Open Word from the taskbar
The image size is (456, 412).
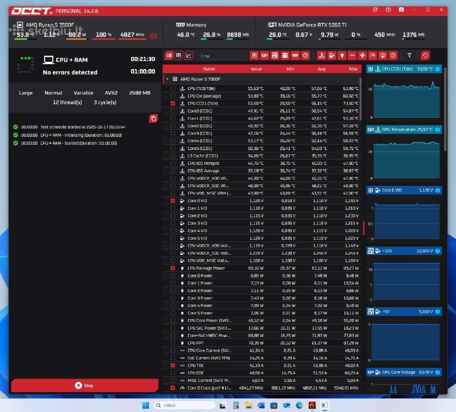[x=261, y=405]
